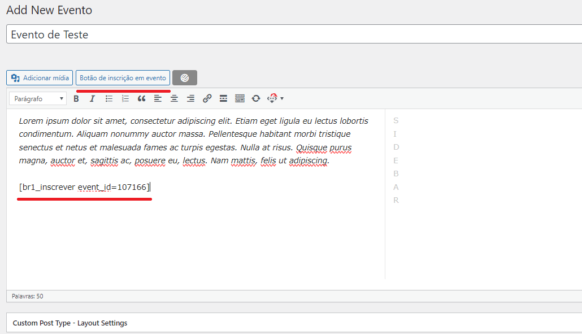Toggle bold formatting in editor toolbar
This screenshot has width=582, height=334.
pyautogui.click(x=76, y=98)
